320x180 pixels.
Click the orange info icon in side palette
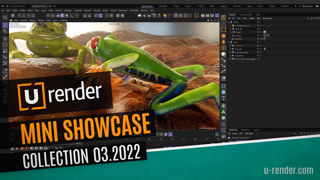click(223, 48)
